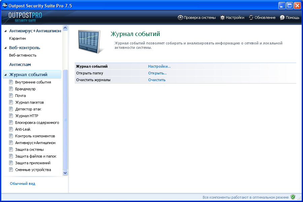Screen dimensions: 303x202
Task: Click the Открыть папку row label
Action: (90, 73)
